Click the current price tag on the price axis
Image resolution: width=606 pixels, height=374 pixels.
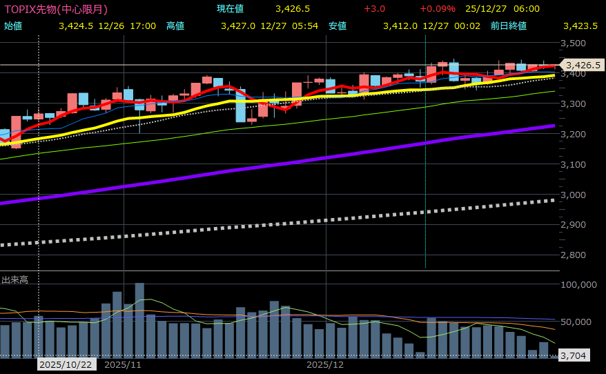(x=582, y=66)
